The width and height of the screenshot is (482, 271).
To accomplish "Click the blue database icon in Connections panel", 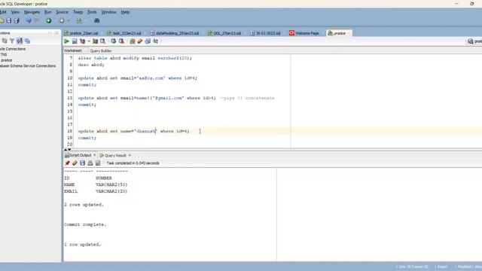I will 27,41.
